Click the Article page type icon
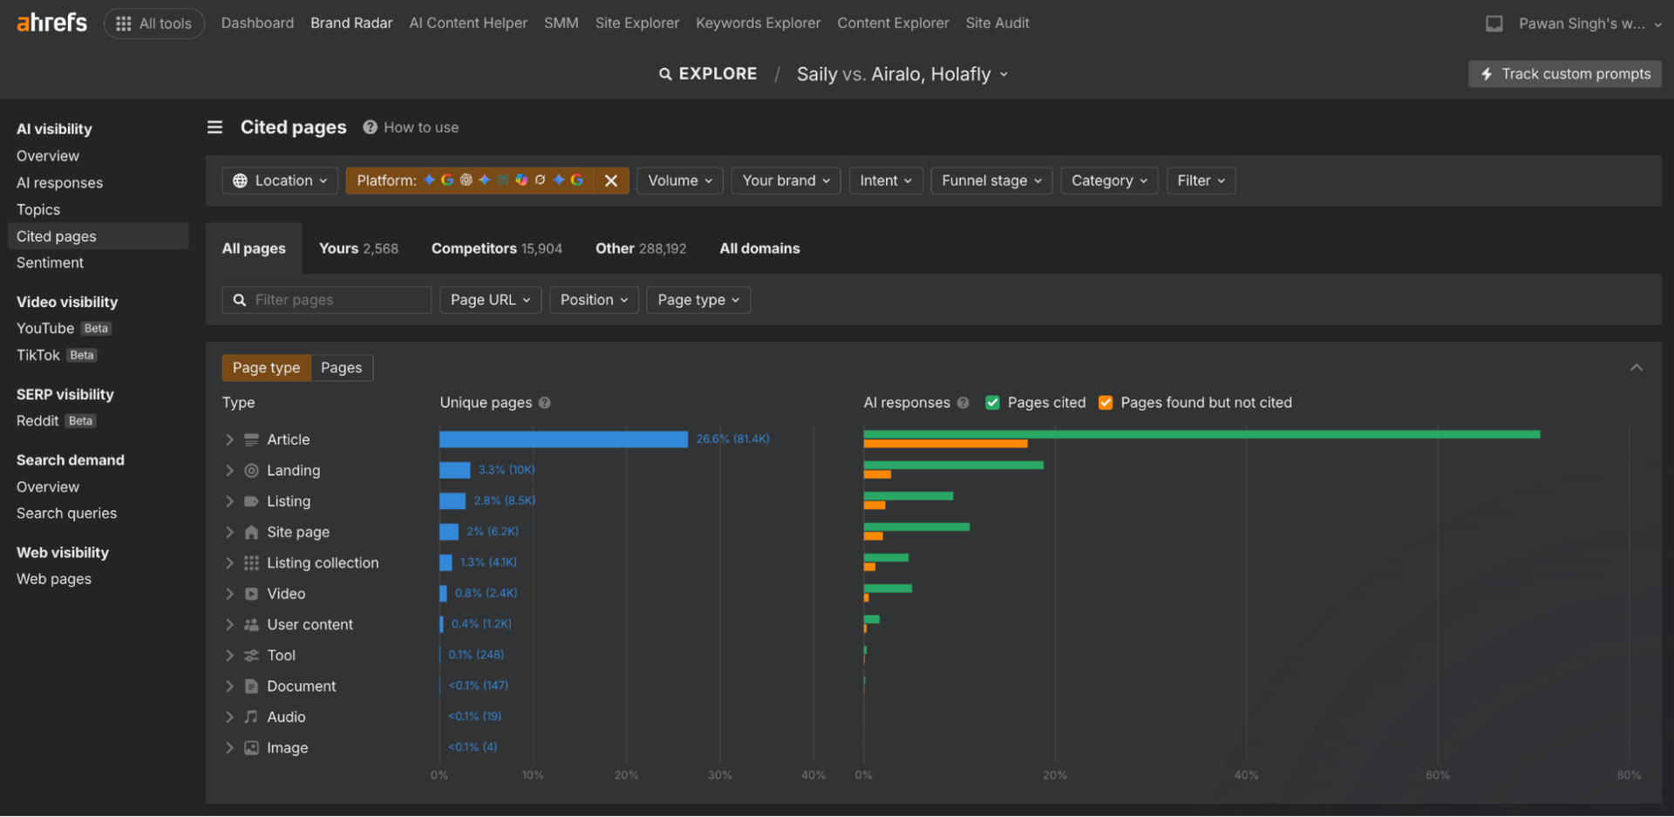Viewport: 1674px width, 817px height. click(x=251, y=439)
